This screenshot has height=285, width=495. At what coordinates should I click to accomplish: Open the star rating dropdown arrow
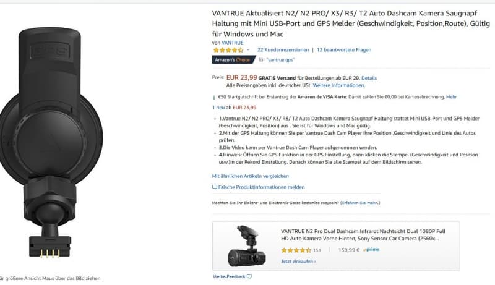click(x=248, y=50)
